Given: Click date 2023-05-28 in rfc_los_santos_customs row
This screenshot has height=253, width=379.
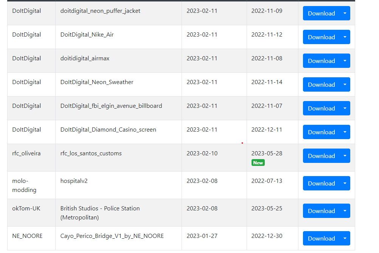Looking at the screenshot, I should [267, 153].
